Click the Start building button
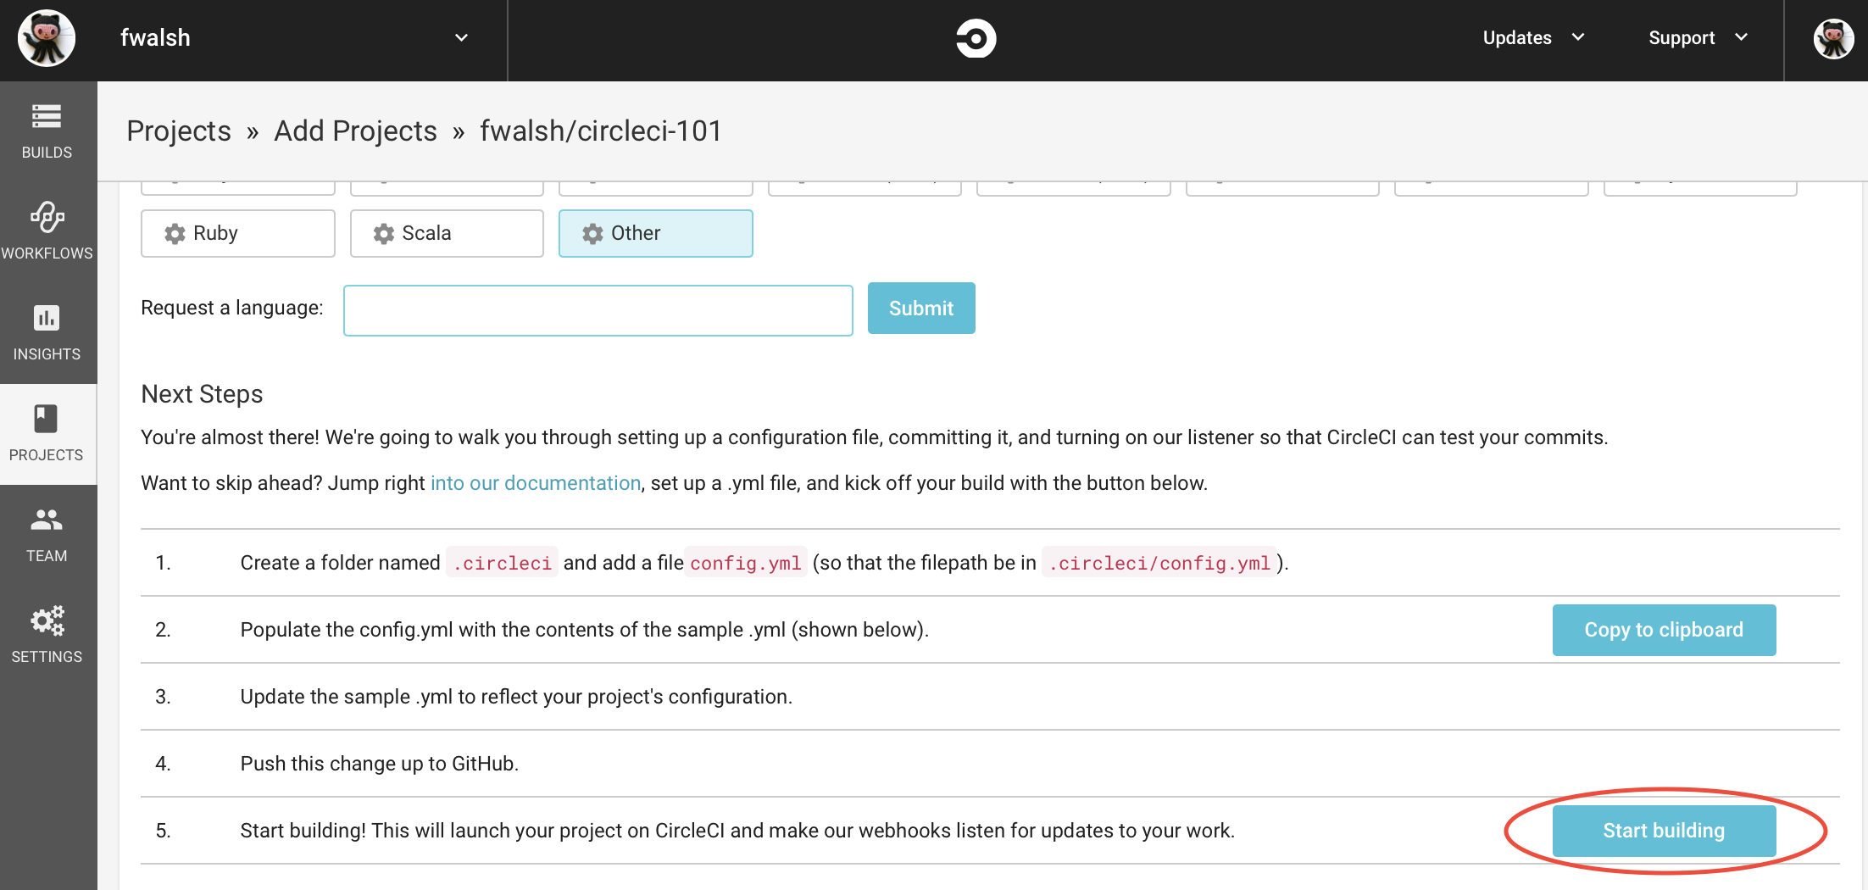This screenshot has height=890, width=1868. pyautogui.click(x=1664, y=831)
